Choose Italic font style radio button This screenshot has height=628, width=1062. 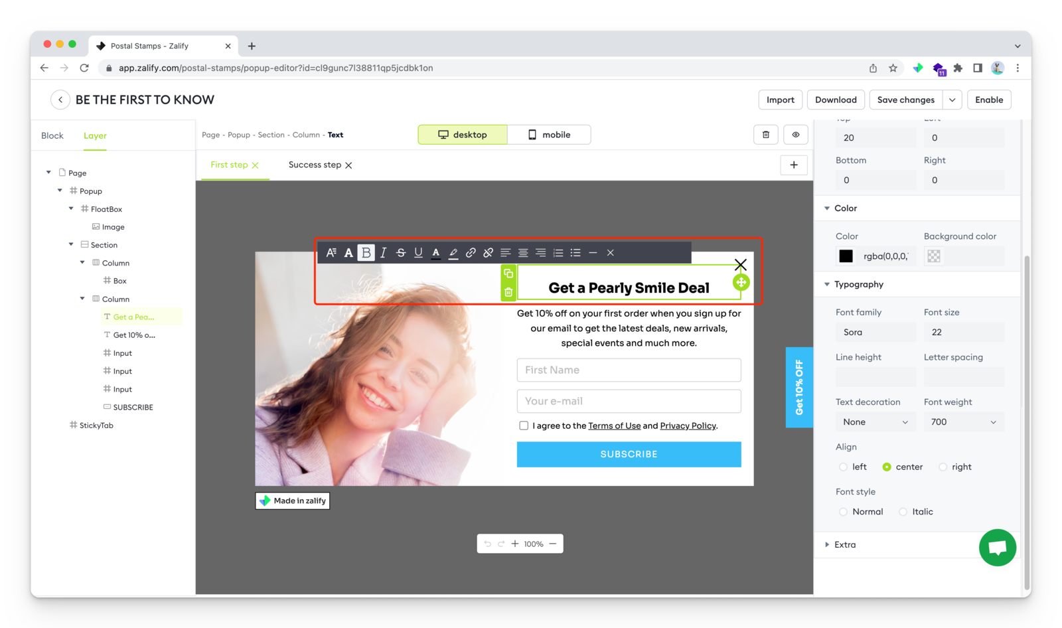coord(903,512)
